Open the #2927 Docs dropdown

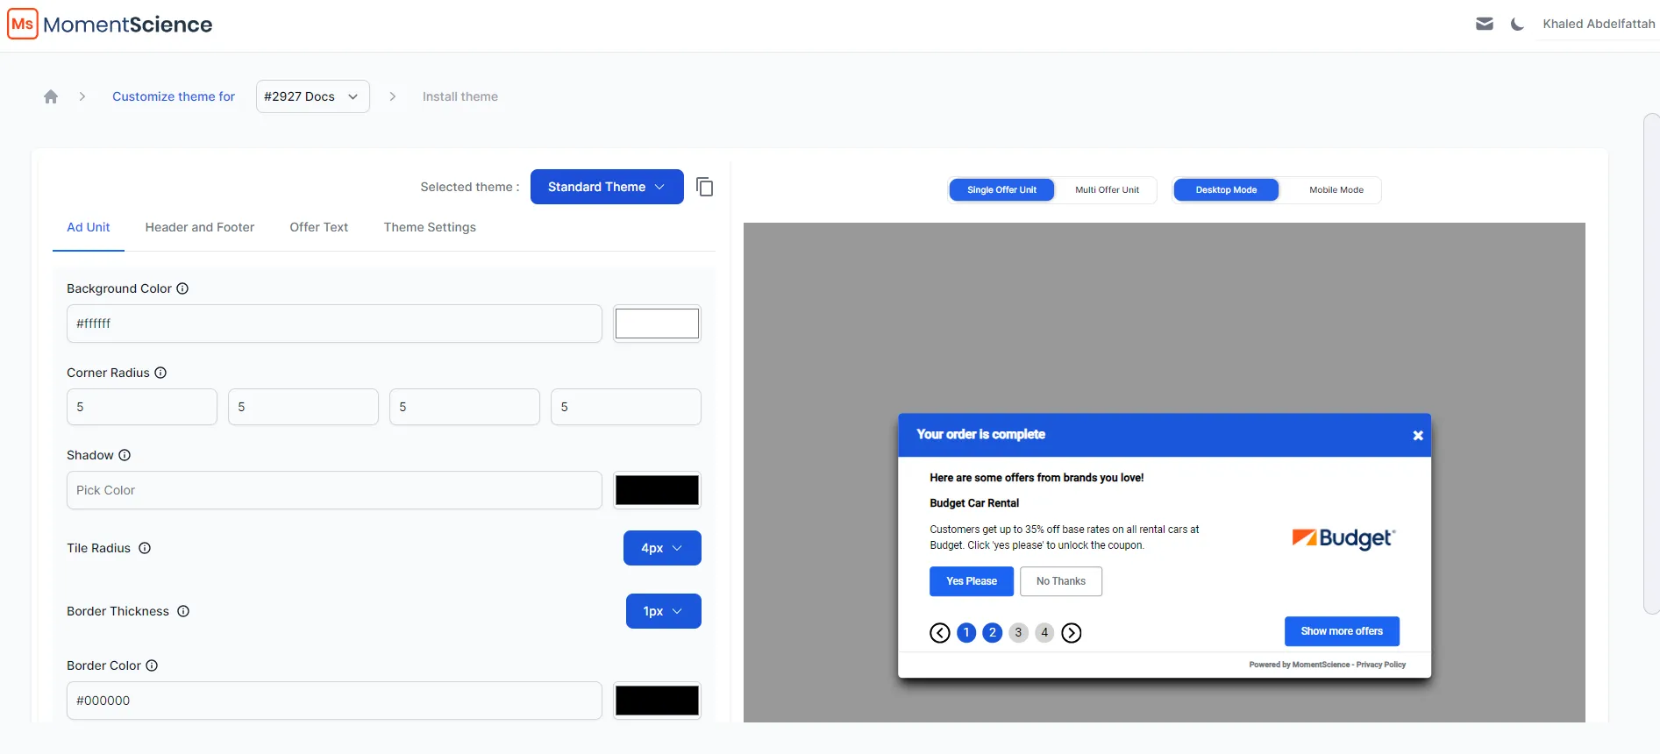tap(313, 96)
